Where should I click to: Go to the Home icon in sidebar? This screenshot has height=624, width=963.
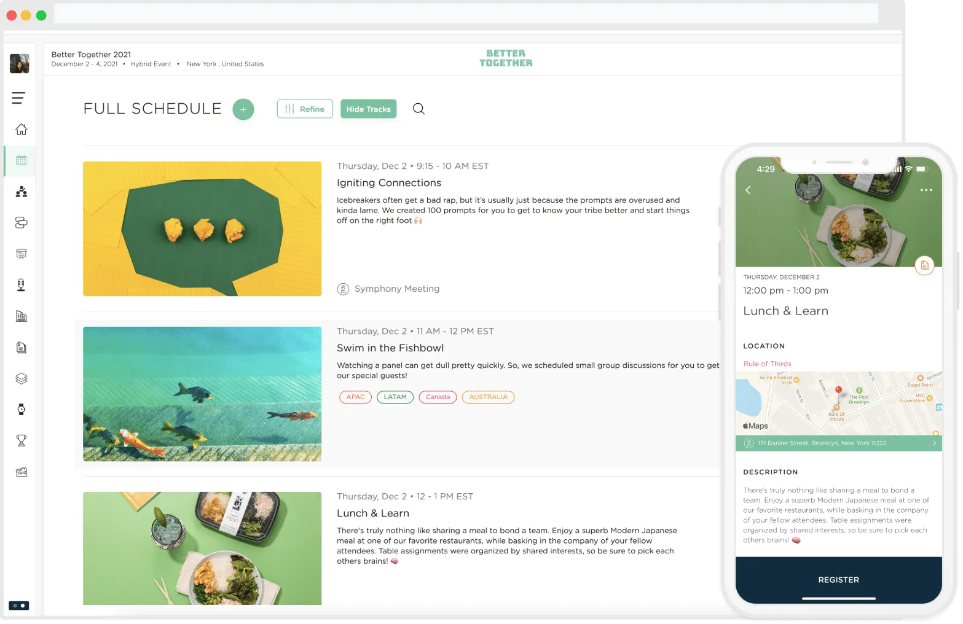22,129
